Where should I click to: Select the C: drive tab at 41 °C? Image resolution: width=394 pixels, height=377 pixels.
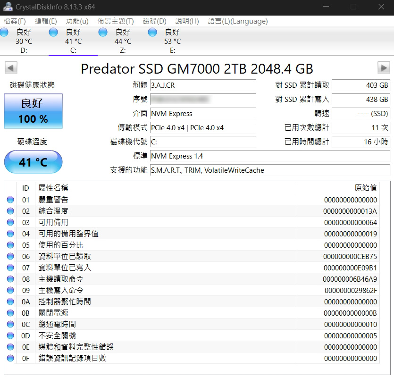[73, 42]
